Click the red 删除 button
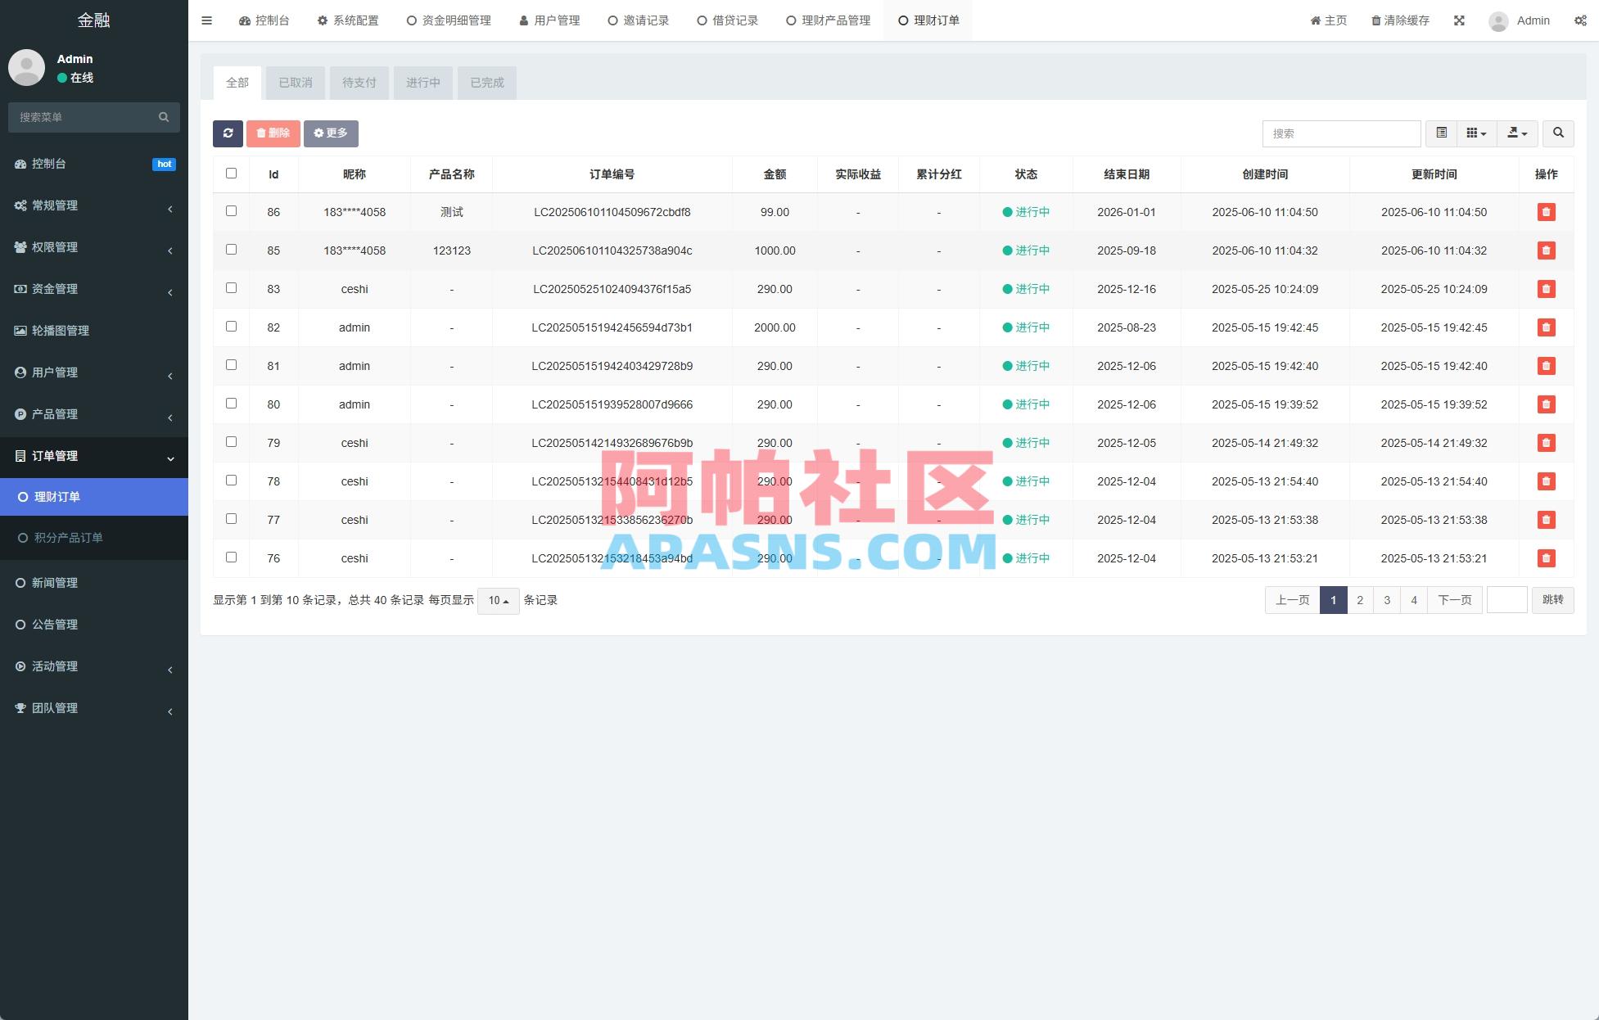1599x1020 pixels. pos(273,133)
